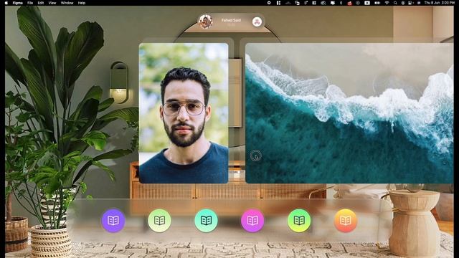Image resolution: width=459 pixels, height=258 pixels.
Task: Click the light green book icon
Action: 159,221
